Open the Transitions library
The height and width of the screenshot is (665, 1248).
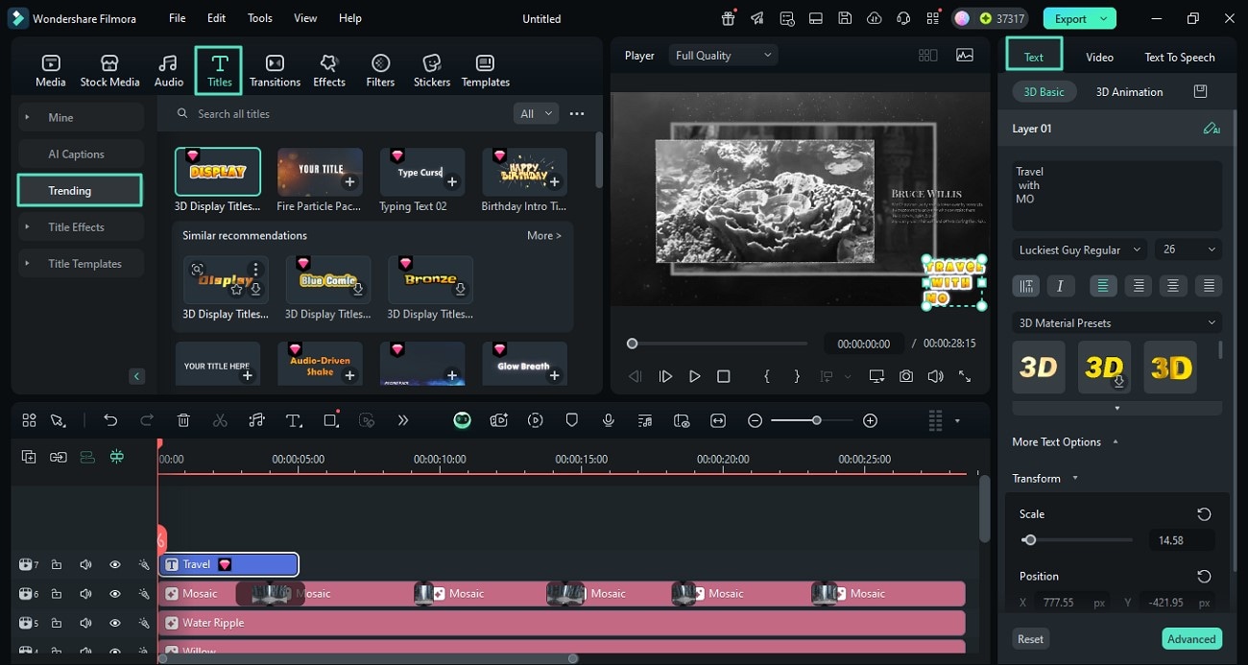click(275, 71)
